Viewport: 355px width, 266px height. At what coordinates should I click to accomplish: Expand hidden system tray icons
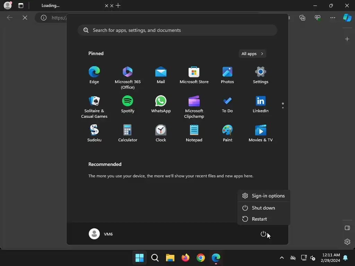pos(282,258)
